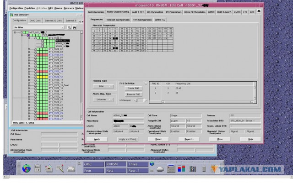The image size is (293, 183).
Task: Click the lock icon beside workspace buttons
Action: (x=79, y=164)
